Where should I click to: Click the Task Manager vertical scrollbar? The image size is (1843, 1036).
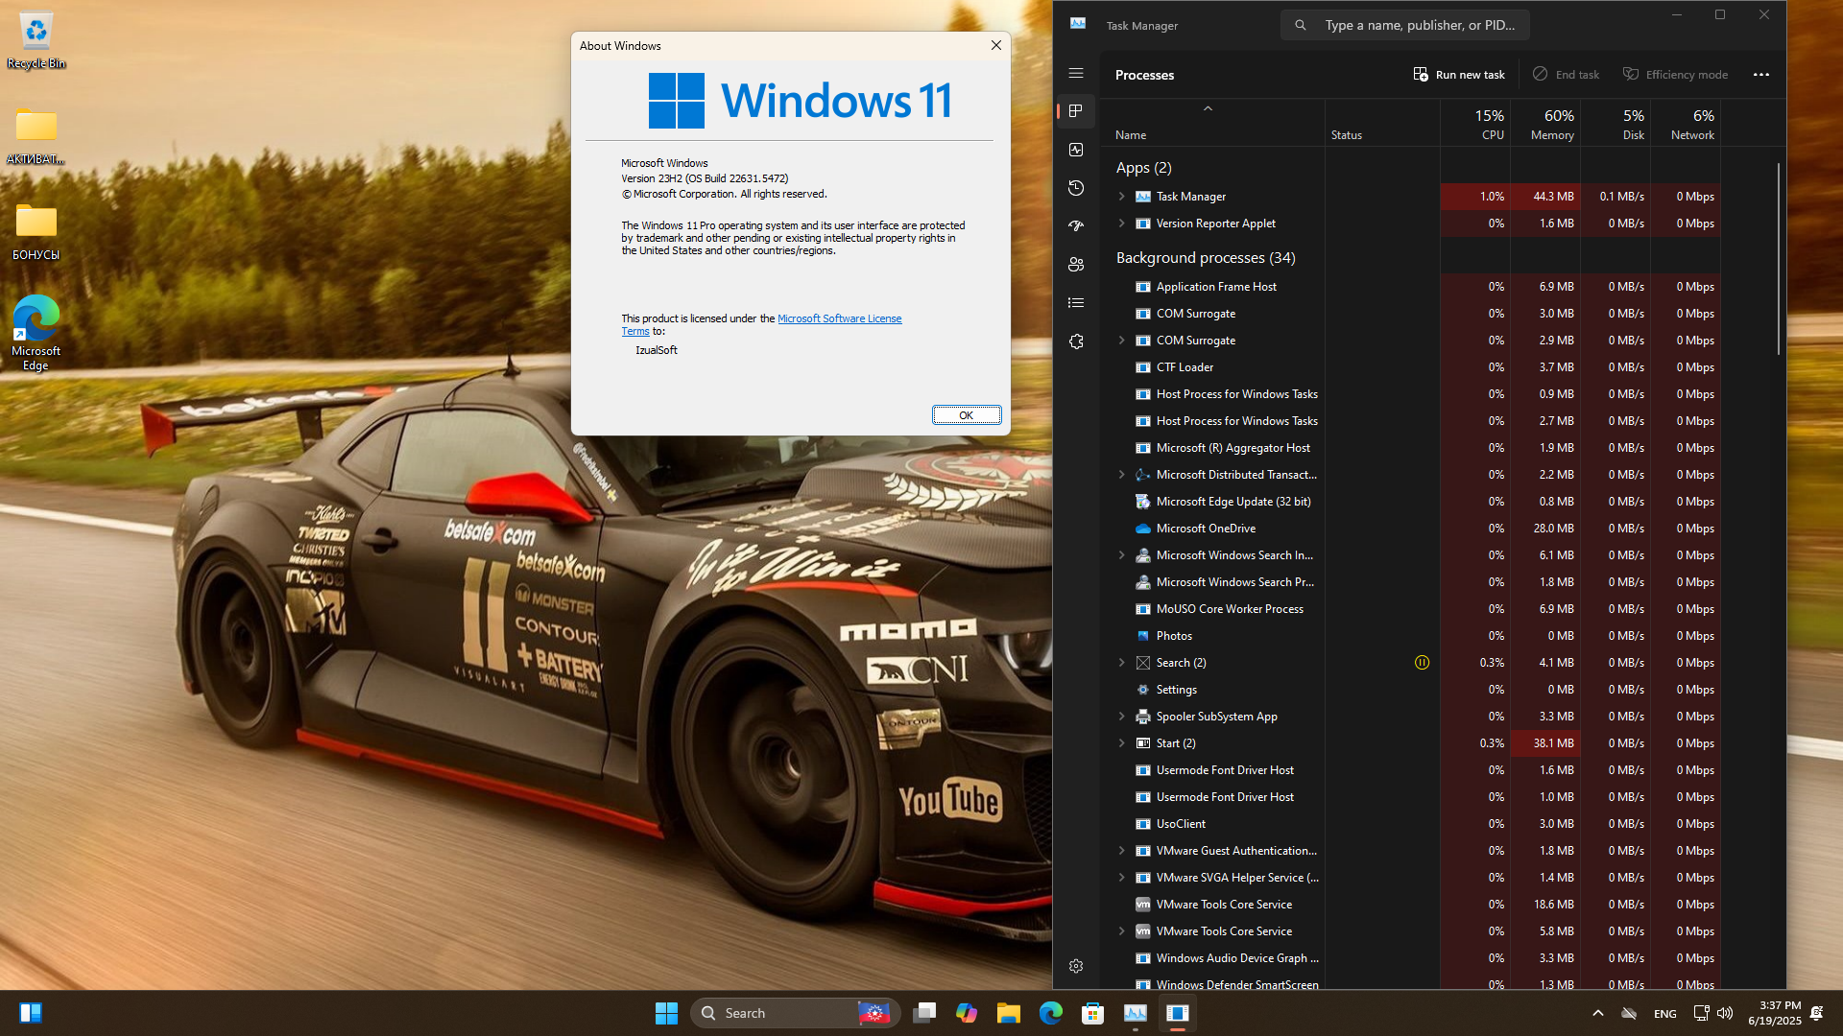(x=1779, y=259)
